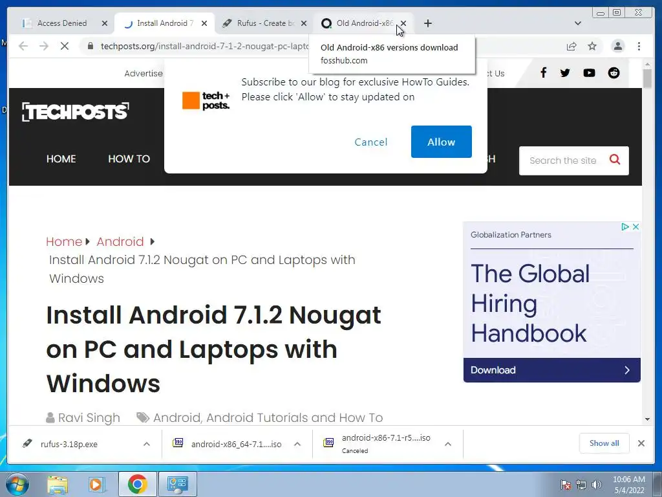Screen dimensions: 662x497
Task: Follow the Home breadcrumb link
Action: click(64, 241)
